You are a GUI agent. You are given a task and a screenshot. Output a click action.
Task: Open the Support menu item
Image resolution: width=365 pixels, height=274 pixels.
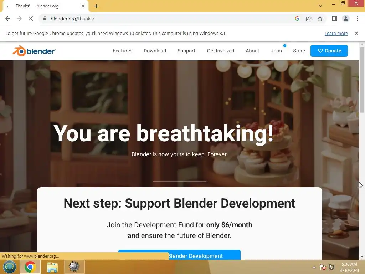pos(186,51)
